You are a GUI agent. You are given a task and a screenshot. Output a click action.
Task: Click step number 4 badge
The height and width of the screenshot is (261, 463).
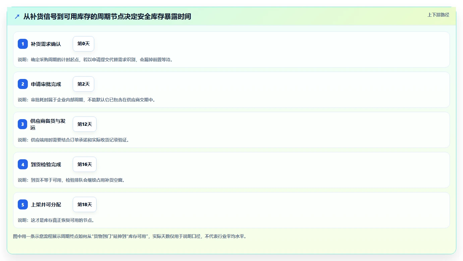[x=23, y=164]
